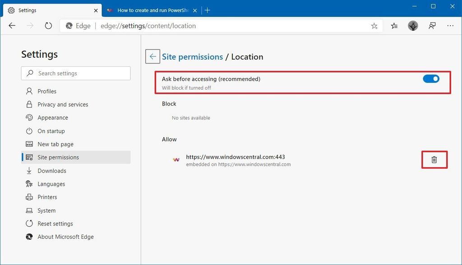Open the Printers settings
The height and width of the screenshot is (265, 462).
click(x=47, y=197)
